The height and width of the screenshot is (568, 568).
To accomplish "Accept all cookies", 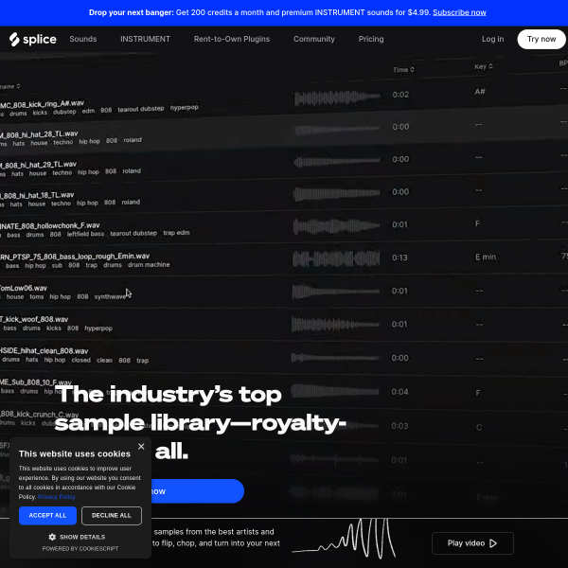I will (47, 516).
